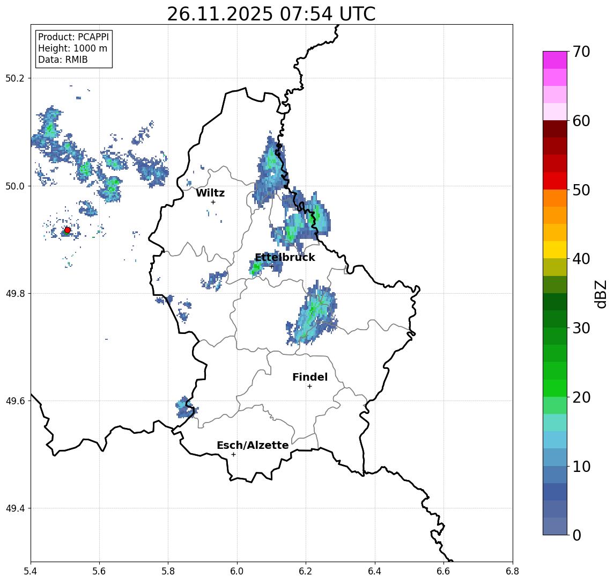Click the Wiltz city label

click(x=210, y=193)
